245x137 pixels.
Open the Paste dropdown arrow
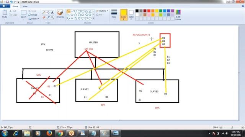coord(5,19)
